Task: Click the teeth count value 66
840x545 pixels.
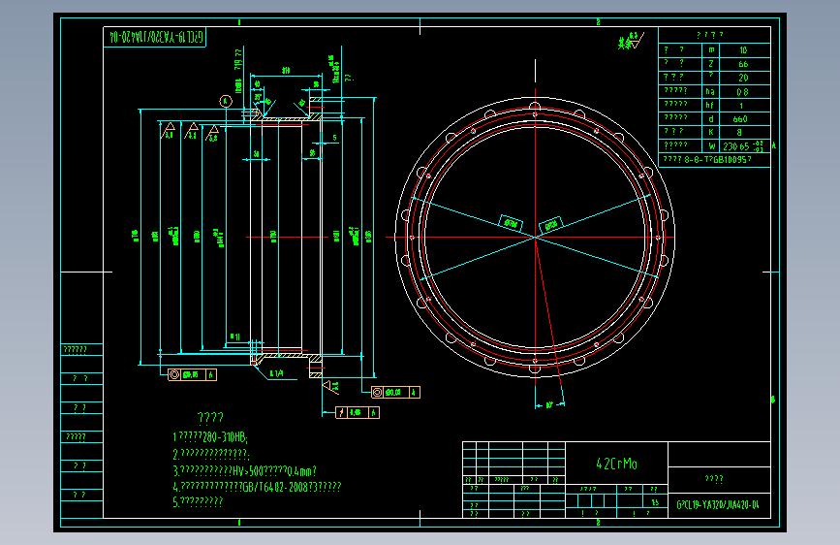Action: pyautogui.click(x=744, y=64)
